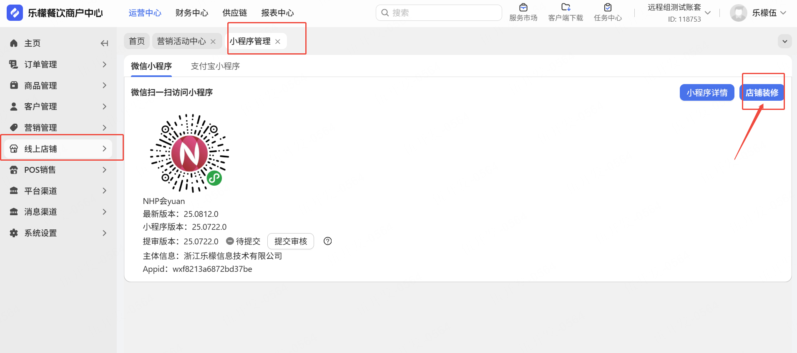Open the 任务中心 task center icon
Viewport: 797px width, 353px height.
point(608,7)
